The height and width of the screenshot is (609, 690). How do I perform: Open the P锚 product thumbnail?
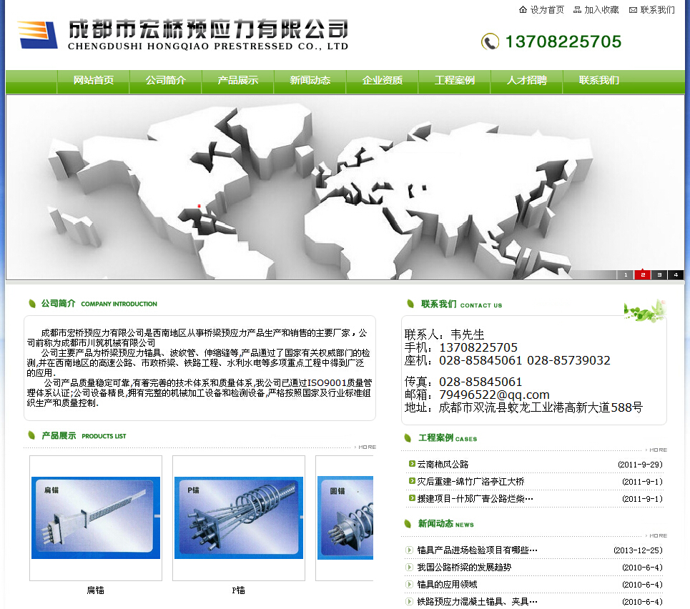click(x=239, y=518)
